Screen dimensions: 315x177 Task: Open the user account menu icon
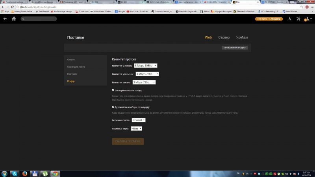[x=308, y=19]
